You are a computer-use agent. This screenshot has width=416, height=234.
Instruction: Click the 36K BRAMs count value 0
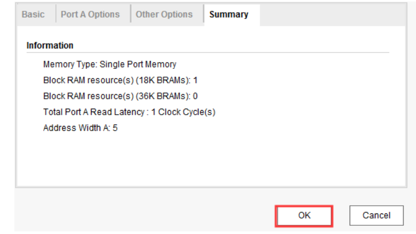[x=195, y=96]
